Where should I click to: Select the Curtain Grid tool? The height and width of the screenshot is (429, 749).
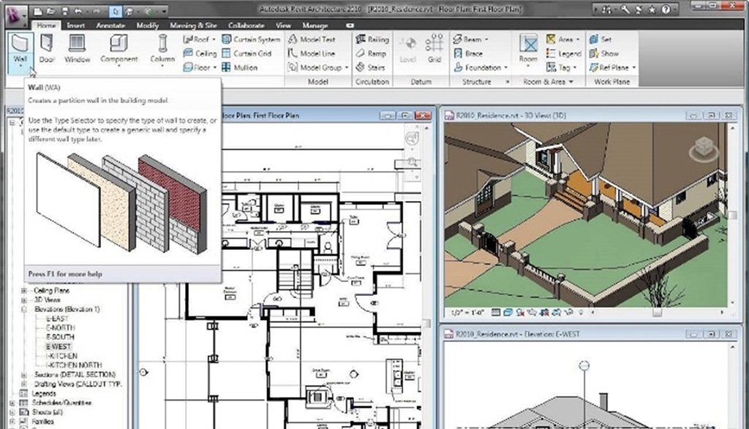pos(246,53)
